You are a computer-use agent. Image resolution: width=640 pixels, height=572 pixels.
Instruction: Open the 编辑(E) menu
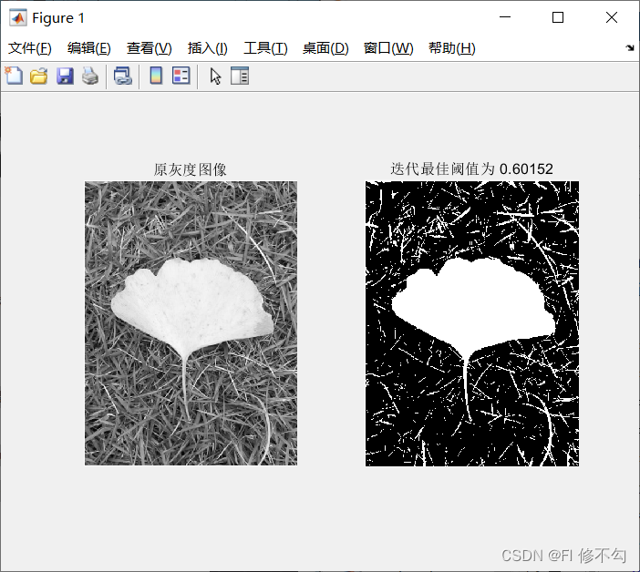coord(89,48)
